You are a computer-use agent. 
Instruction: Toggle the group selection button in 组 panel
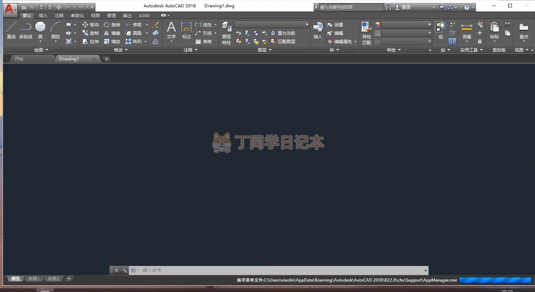(x=452, y=41)
